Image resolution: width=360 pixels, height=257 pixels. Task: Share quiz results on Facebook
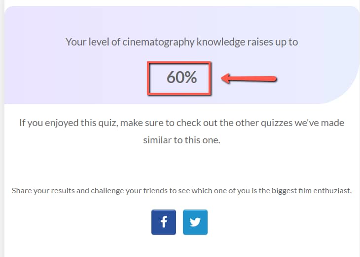point(163,222)
